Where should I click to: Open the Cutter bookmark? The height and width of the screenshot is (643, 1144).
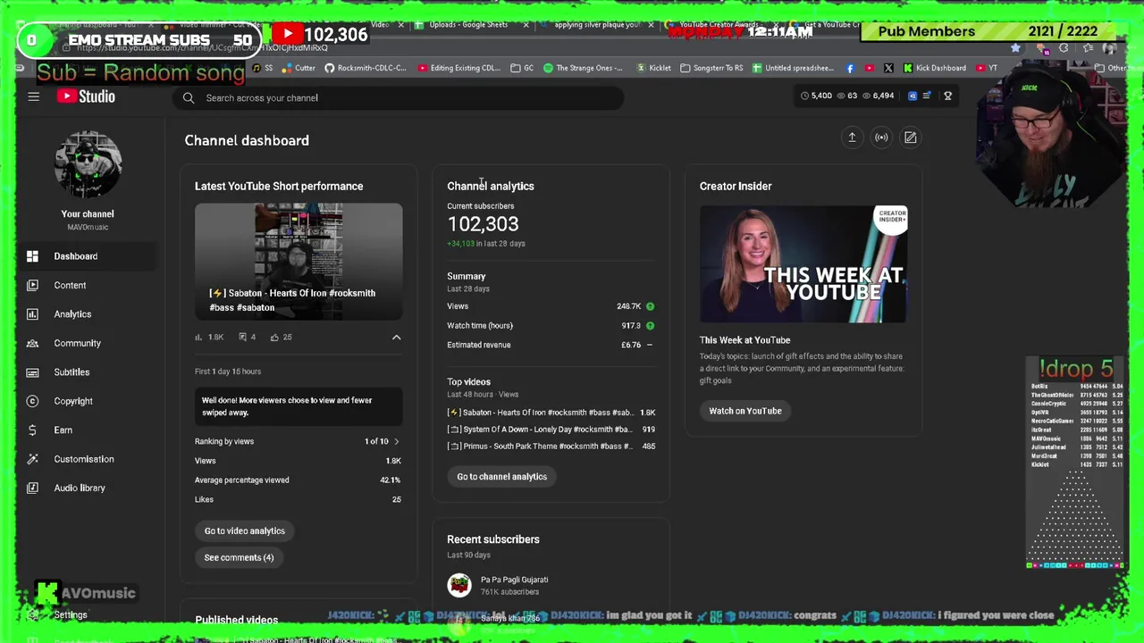(x=299, y=68)
